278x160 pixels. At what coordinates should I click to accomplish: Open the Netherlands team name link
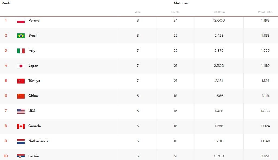[x=38, y=141]
